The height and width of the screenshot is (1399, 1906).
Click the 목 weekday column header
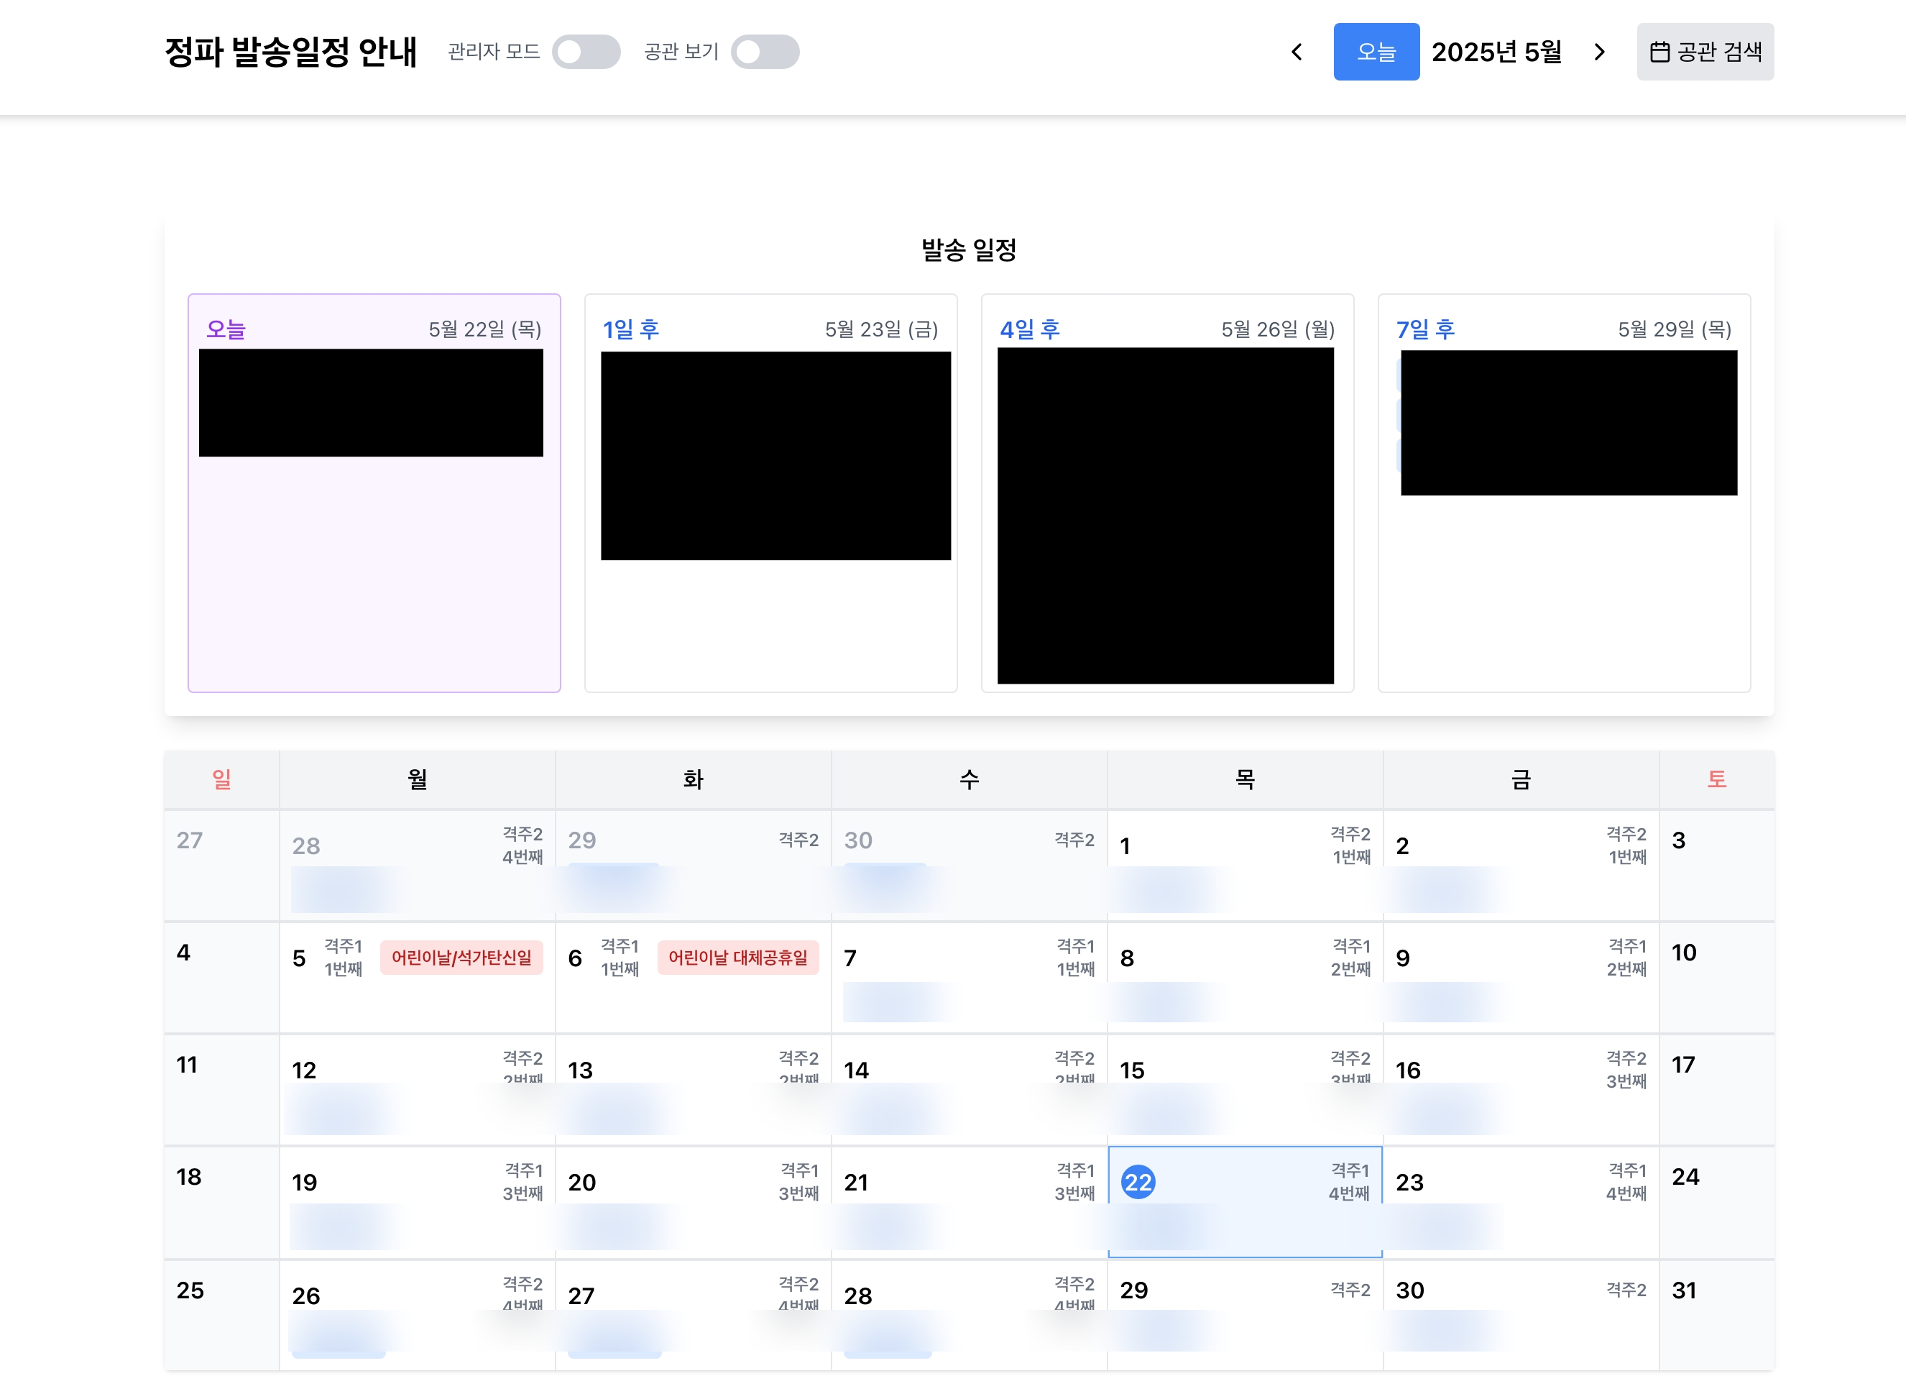[x=1244, y=779]
